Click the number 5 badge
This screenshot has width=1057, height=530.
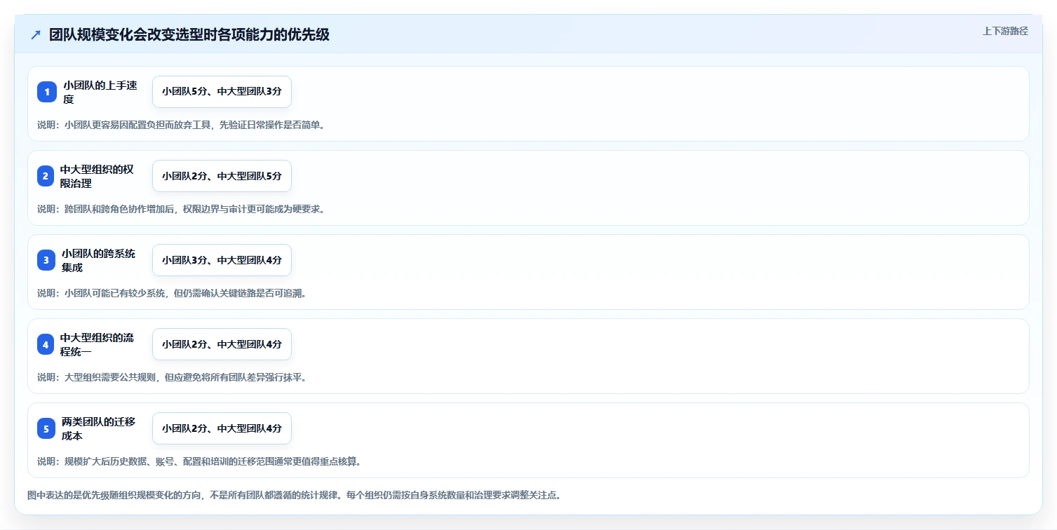pos(46,428)
